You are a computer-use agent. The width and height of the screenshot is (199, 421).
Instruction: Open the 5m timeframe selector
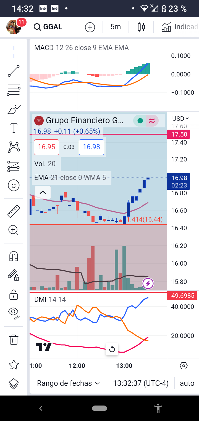click(x=116, y=27)
